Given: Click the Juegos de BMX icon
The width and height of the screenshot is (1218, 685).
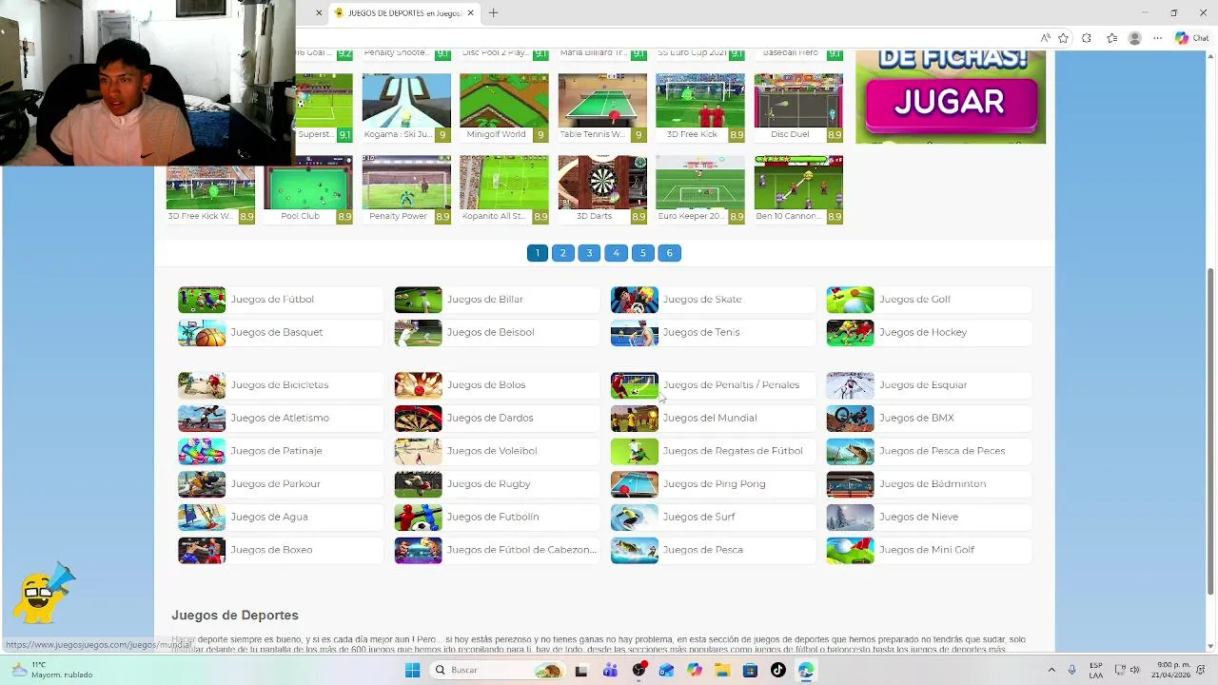Looking at the screenshot, I should pos(850,419).
